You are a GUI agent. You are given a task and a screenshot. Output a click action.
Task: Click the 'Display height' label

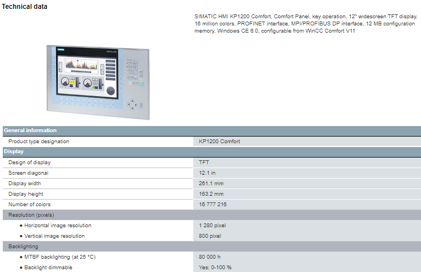[25, 193]
